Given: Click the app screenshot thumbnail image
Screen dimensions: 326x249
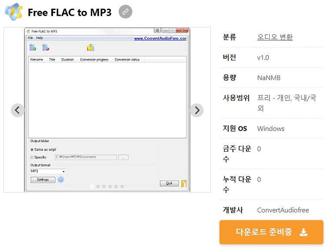Looking at the screenshot, I should pyautogui.click(x=107, y=110).
